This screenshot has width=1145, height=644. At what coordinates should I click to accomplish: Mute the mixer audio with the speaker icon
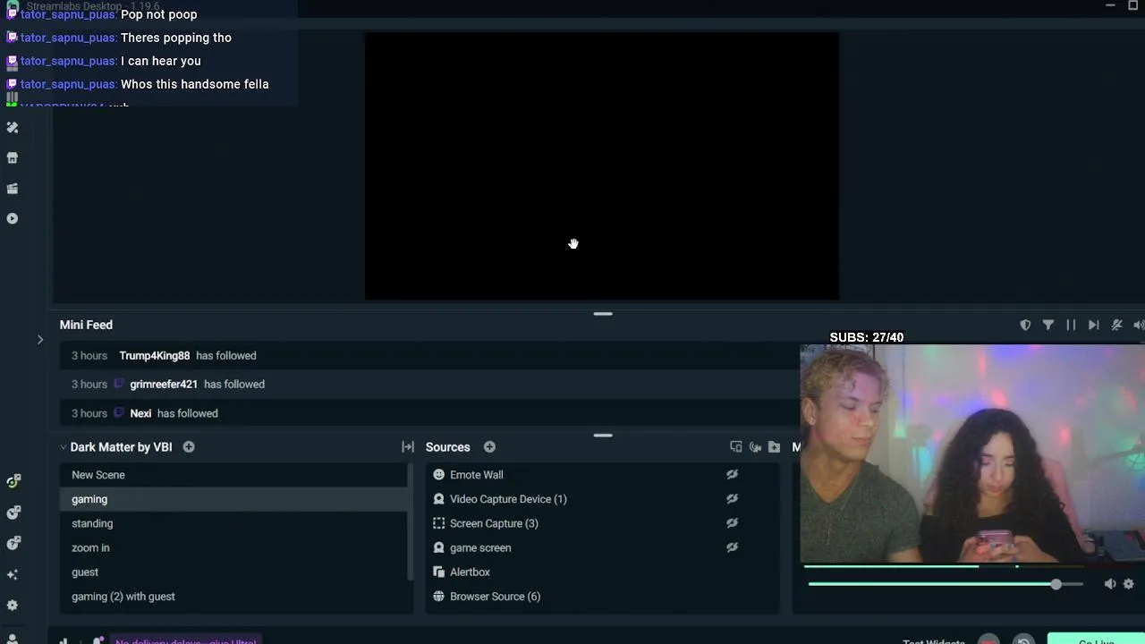1110,584
